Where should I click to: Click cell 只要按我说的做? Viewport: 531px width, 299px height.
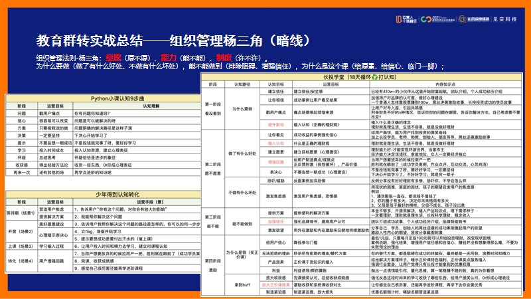point(54,128)
